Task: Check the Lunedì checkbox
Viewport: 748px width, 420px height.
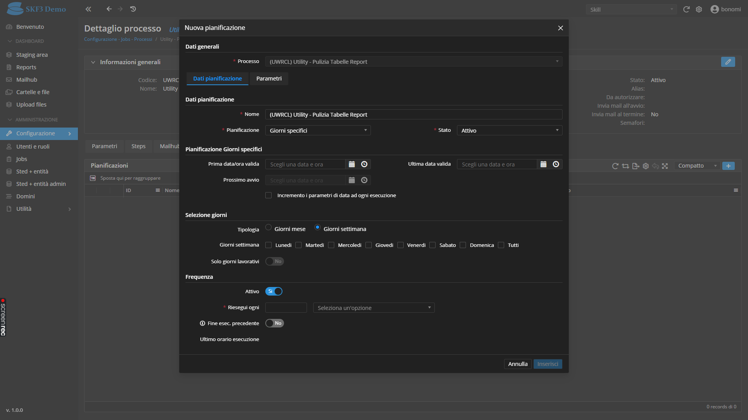Action: [x=268, y=245]
